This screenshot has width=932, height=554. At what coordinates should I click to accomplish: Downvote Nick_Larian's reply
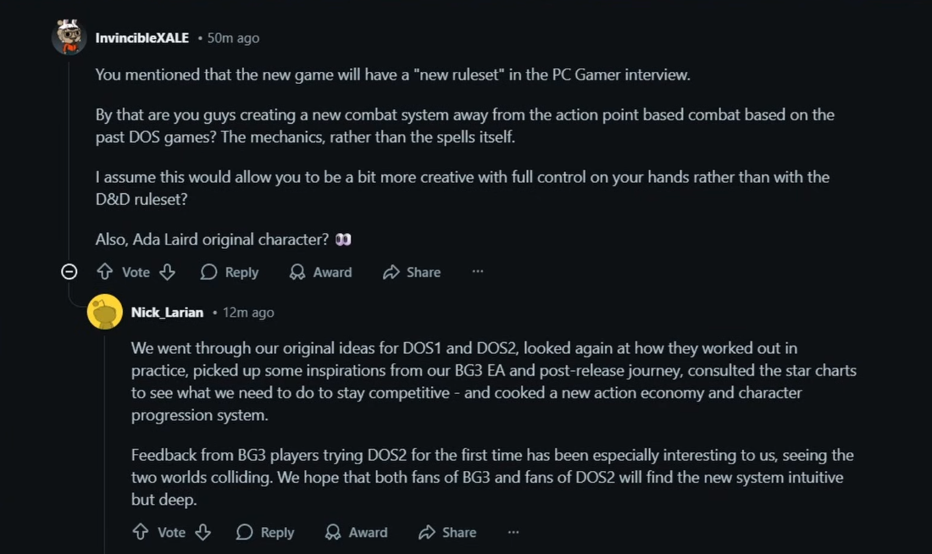(203, 531)
